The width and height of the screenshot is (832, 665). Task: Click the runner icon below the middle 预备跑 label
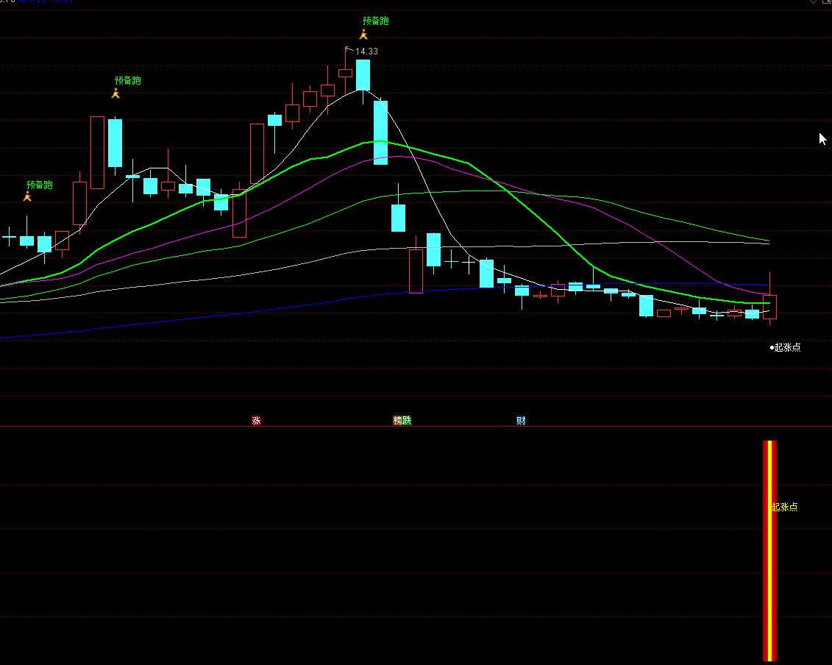[115, 93]
